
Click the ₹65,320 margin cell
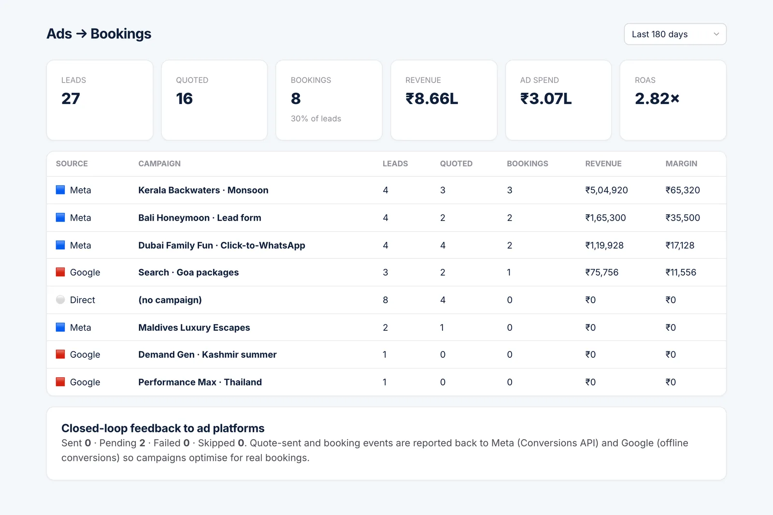683,190
